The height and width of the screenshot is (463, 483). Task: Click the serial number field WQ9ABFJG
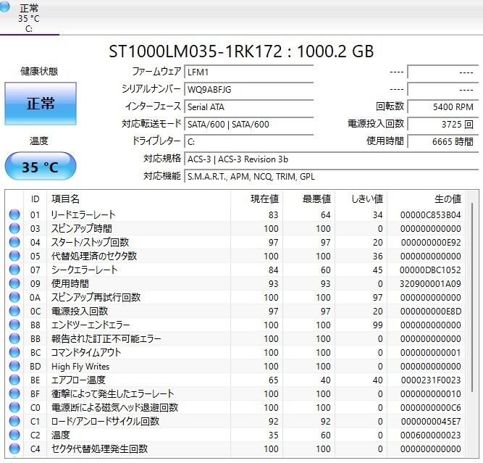pyautogui.click(x=248, y=89)
